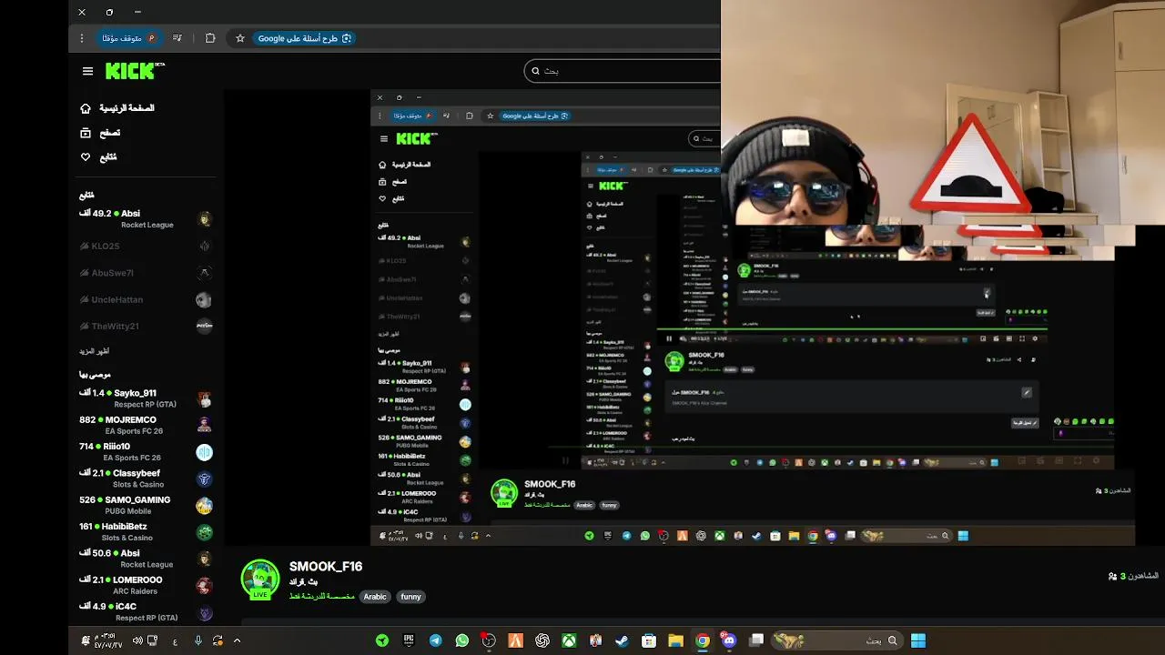Click the متوقف مؤقتًا profile chip
Screen dimensions: 1165x655
point(128,38)
